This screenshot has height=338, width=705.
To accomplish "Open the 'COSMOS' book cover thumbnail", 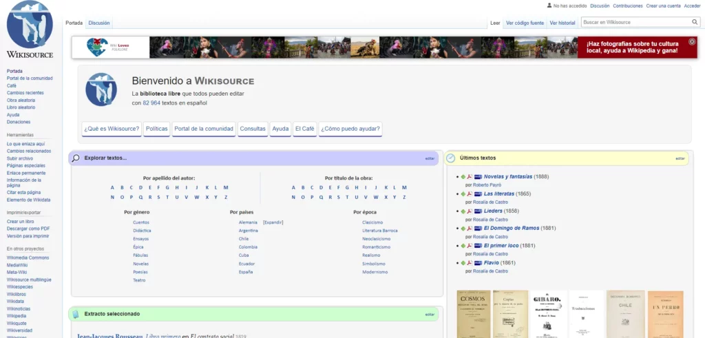I will coord(474,314).
